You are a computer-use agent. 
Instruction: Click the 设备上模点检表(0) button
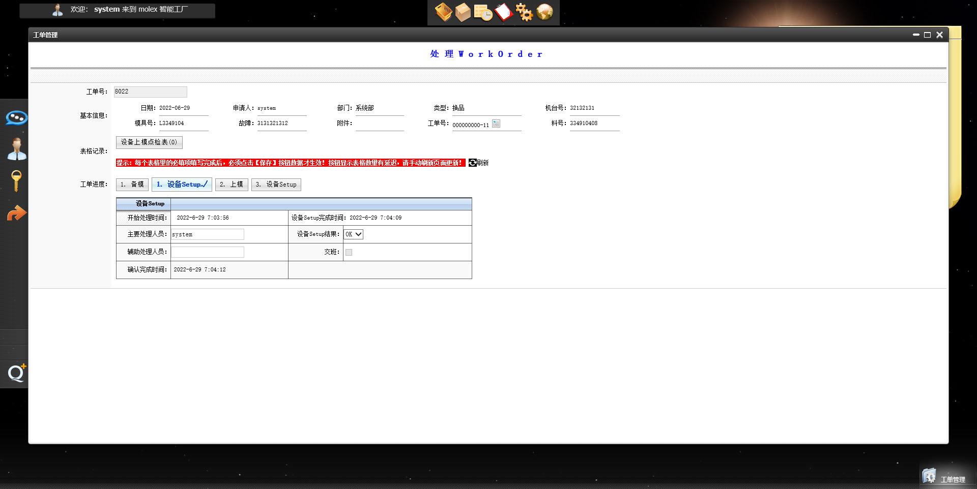click(149, 142)
